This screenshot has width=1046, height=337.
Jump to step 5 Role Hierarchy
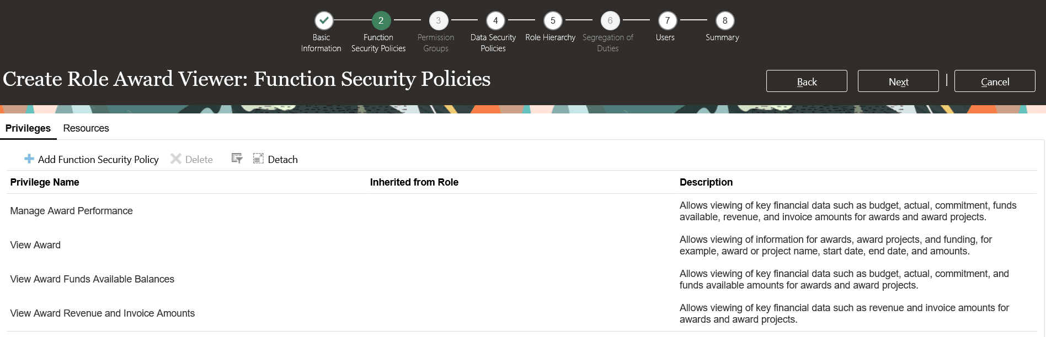[553, 21]
